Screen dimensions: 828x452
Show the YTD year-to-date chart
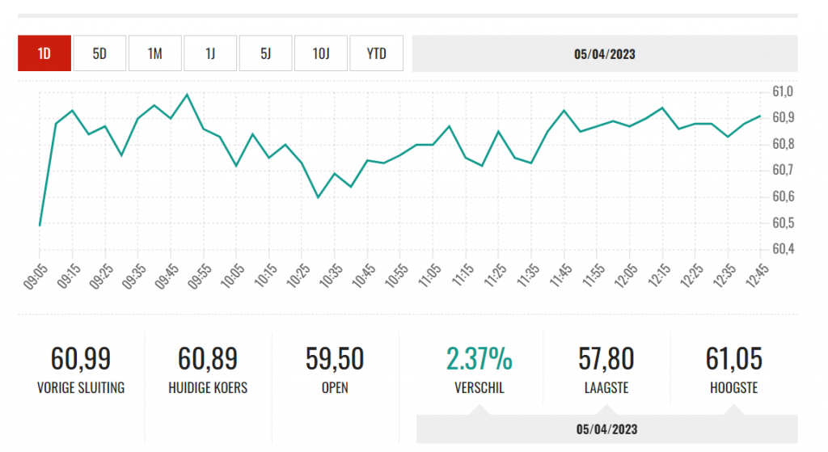coord(377,53)
